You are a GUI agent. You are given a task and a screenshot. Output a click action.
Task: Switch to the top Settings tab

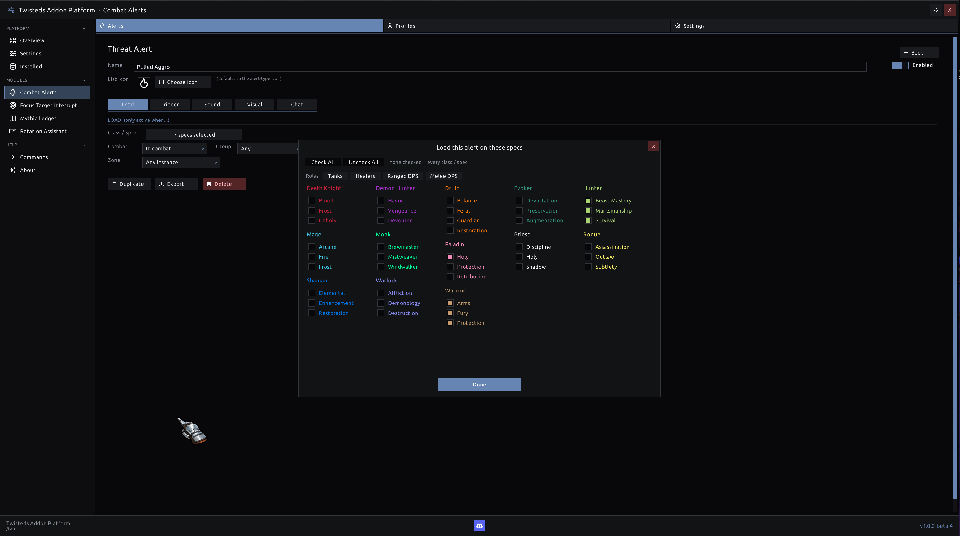click(814, 26)
